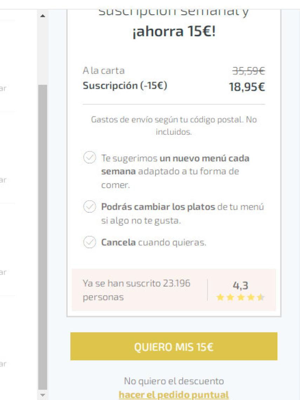Select the half-filled fifth star of the rating

260,297
